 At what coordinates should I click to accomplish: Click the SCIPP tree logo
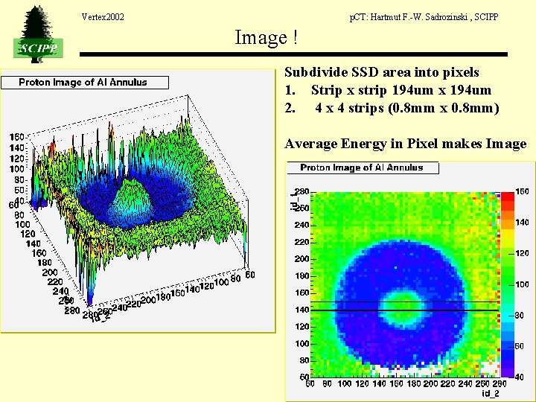(x=38, y=33)
